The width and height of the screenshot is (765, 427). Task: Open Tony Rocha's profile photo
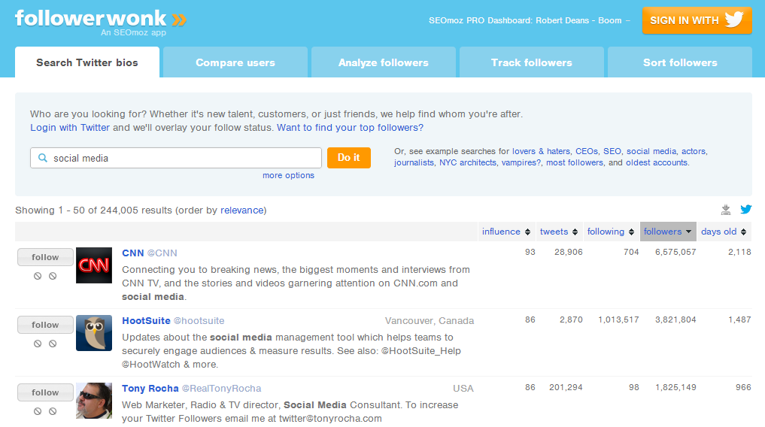[x=94, y=401]
